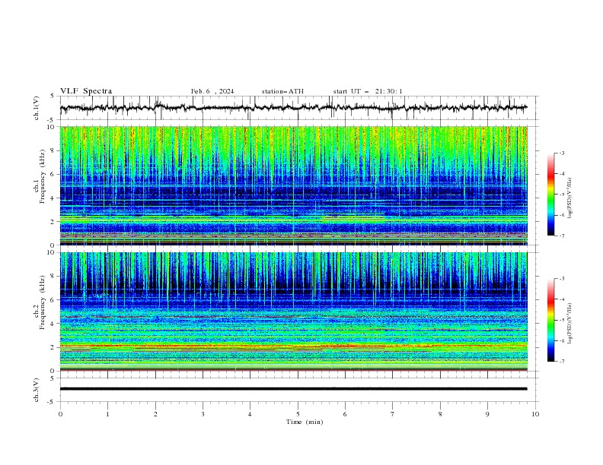
Task: Click inside the ch.2 spectrogram panel
Action: pyautogui.click(x=293, y=312)
